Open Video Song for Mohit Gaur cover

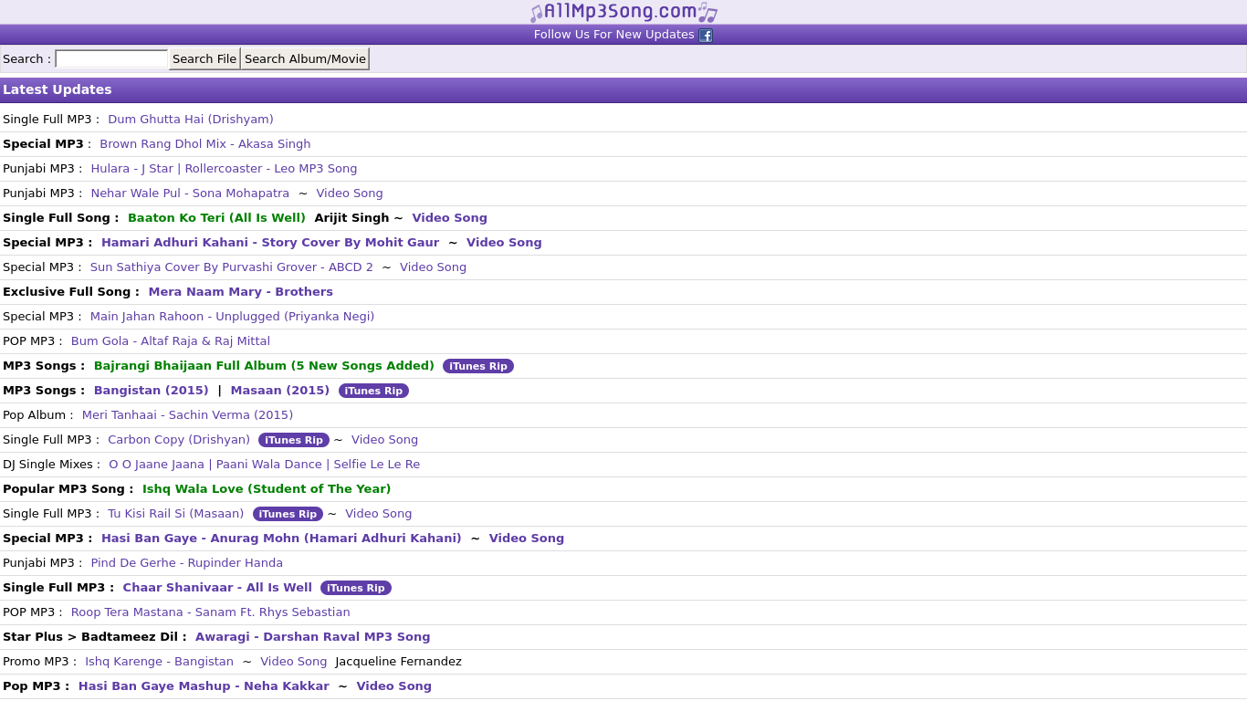[504, 243]
